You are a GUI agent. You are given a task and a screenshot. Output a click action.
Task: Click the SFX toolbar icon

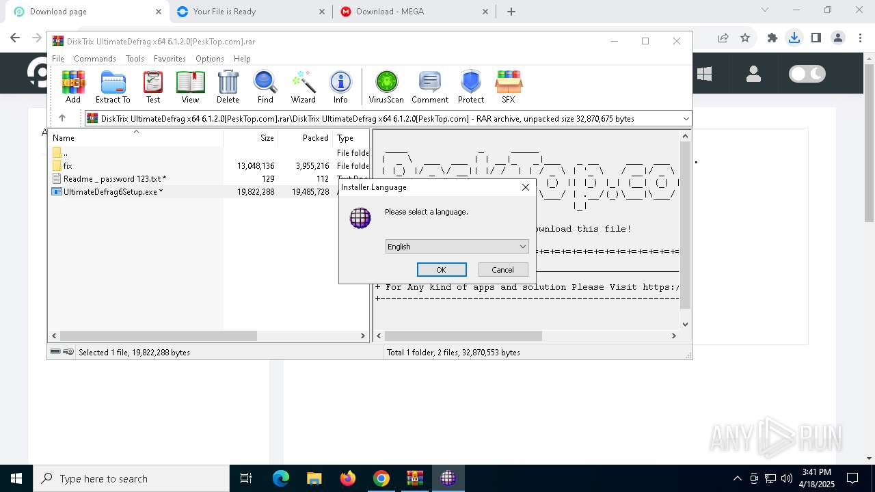tap(509, 87)
